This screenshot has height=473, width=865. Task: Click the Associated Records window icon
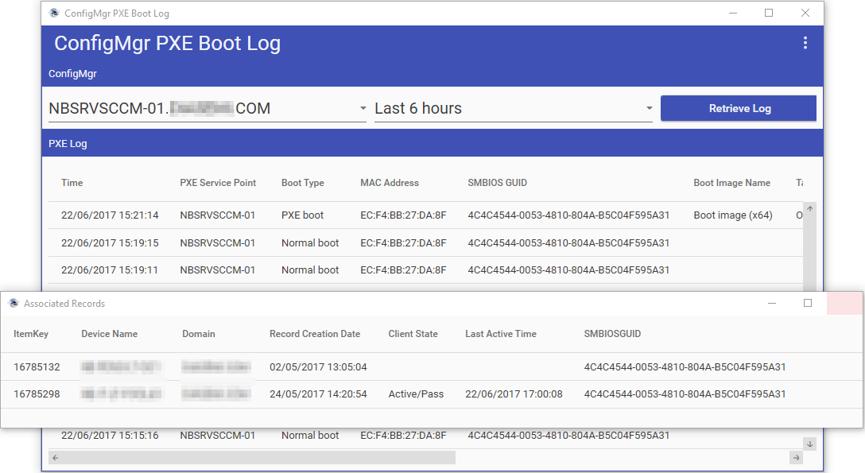(x=14, y=304)
